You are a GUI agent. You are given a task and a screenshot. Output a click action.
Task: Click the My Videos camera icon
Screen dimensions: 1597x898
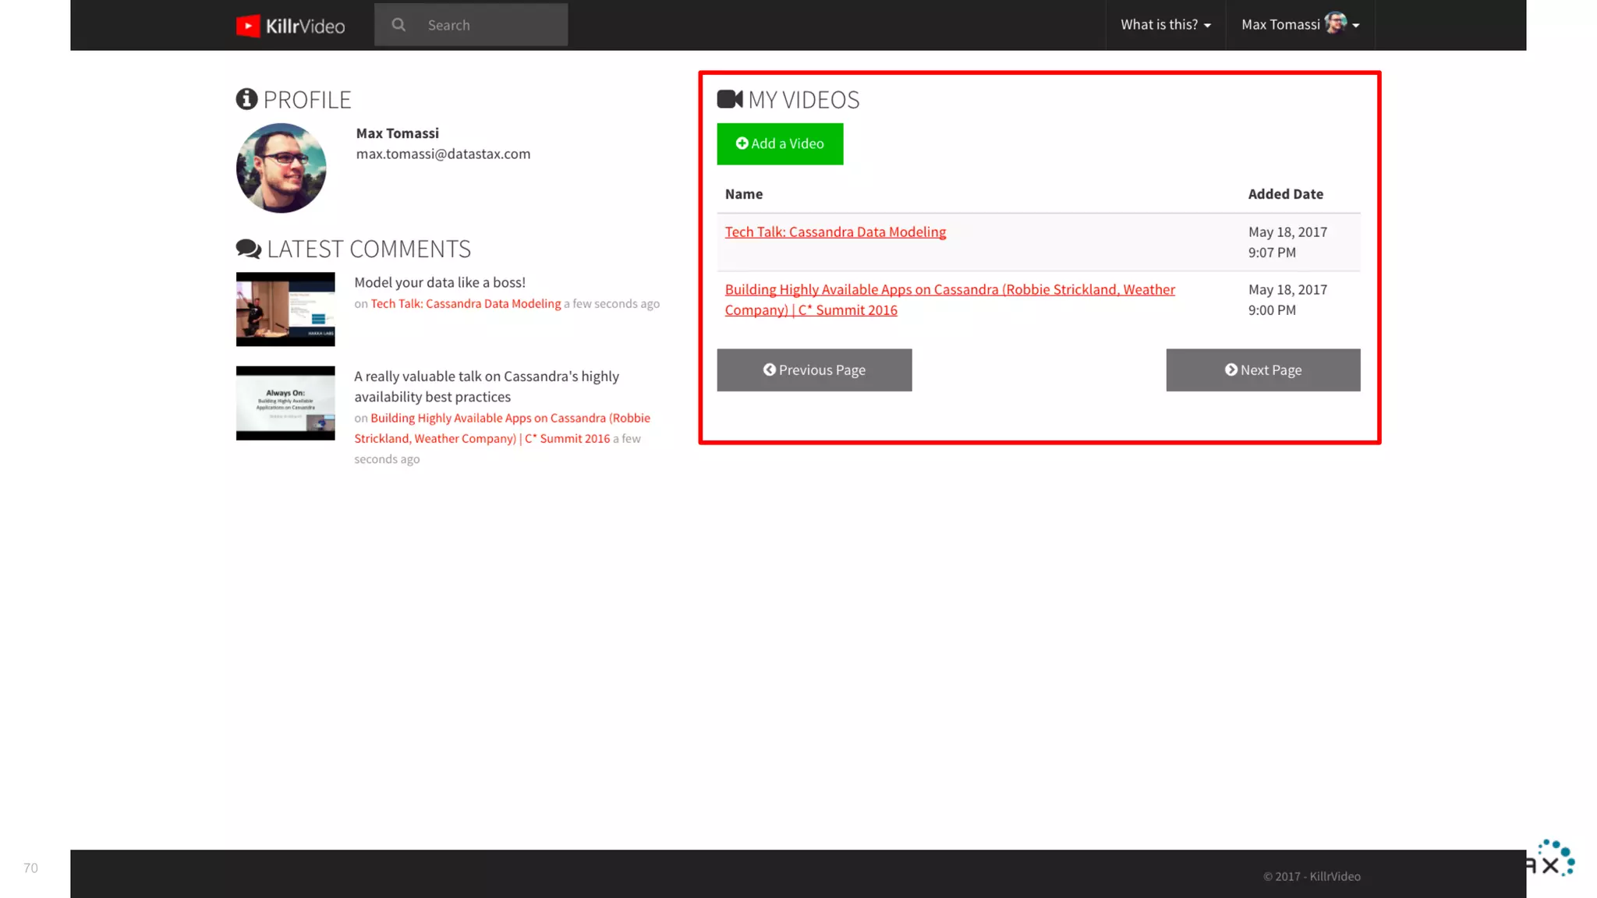(730, 99)
